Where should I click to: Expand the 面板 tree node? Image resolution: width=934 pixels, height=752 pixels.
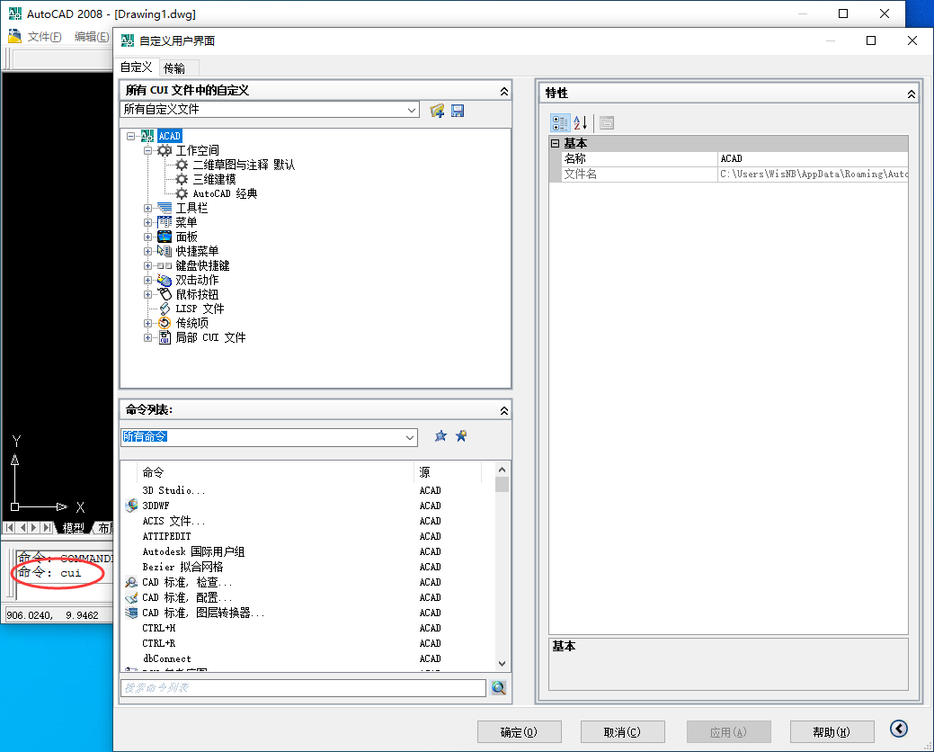pyautogui.click(x=147, y=237)
